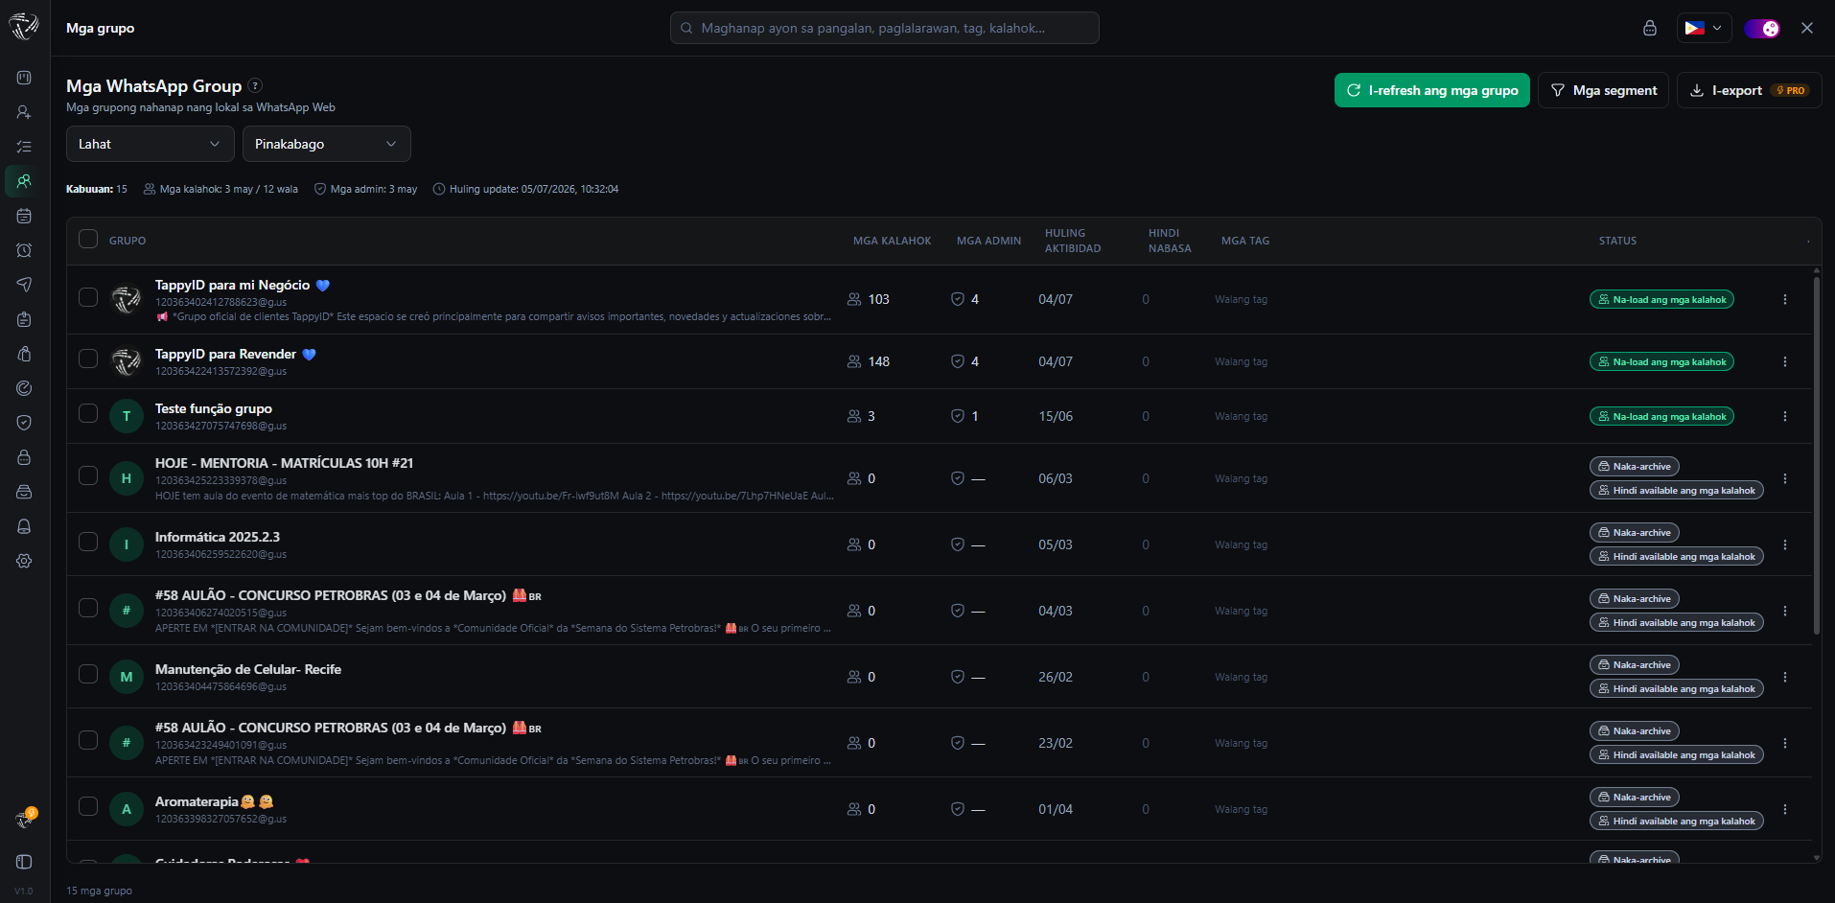Open the send broadcast sidebar icon
Screen dimensions: 1835x903
[24, 285]
